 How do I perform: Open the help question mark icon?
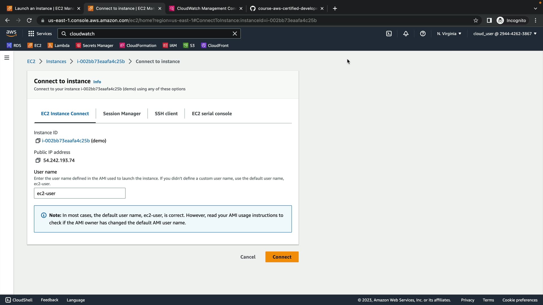tap(423, 34)
